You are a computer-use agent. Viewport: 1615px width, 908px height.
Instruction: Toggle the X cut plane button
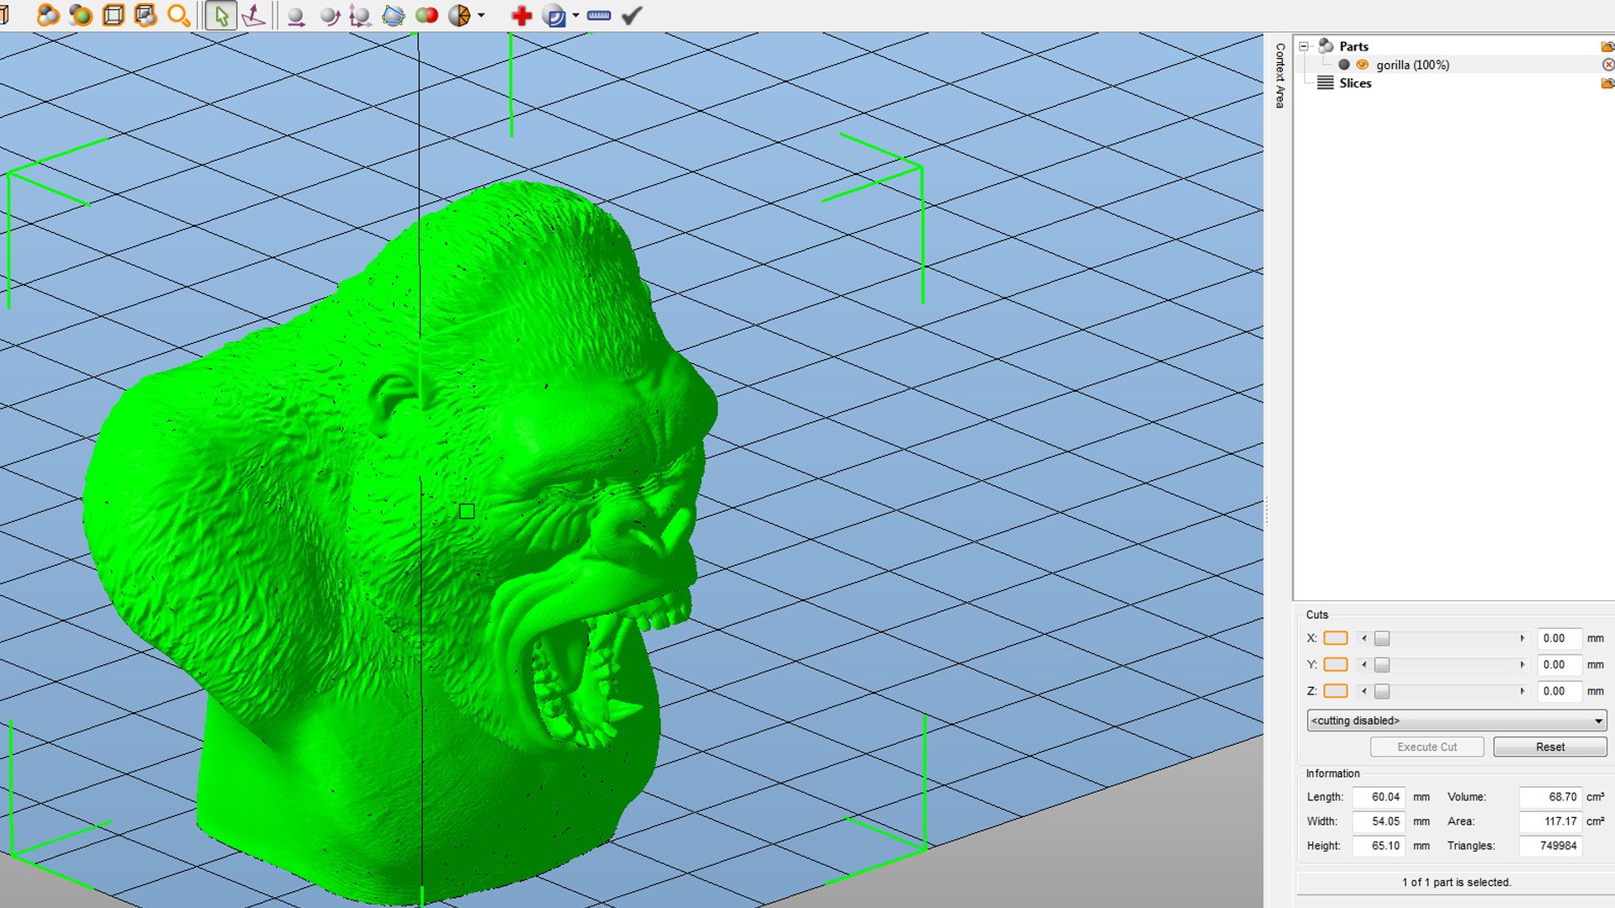(x=1336, y=638)
